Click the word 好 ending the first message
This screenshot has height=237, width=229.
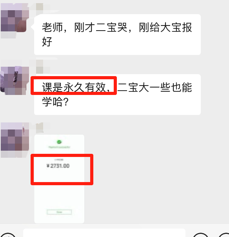click(x=47, y=42)
